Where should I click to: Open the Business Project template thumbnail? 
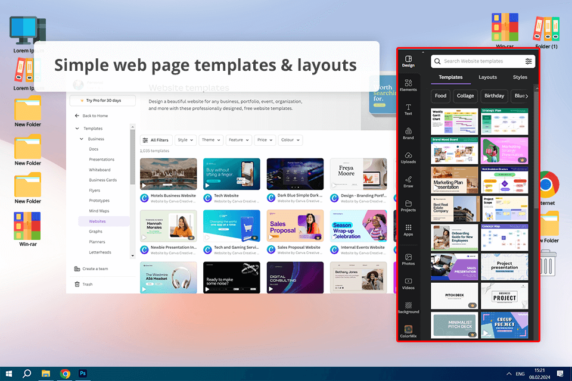pyautogui.click(x=504, y=296)
